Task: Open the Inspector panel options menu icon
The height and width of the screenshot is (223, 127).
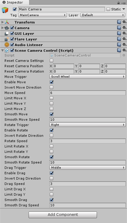Action: (x=123, y=3)
